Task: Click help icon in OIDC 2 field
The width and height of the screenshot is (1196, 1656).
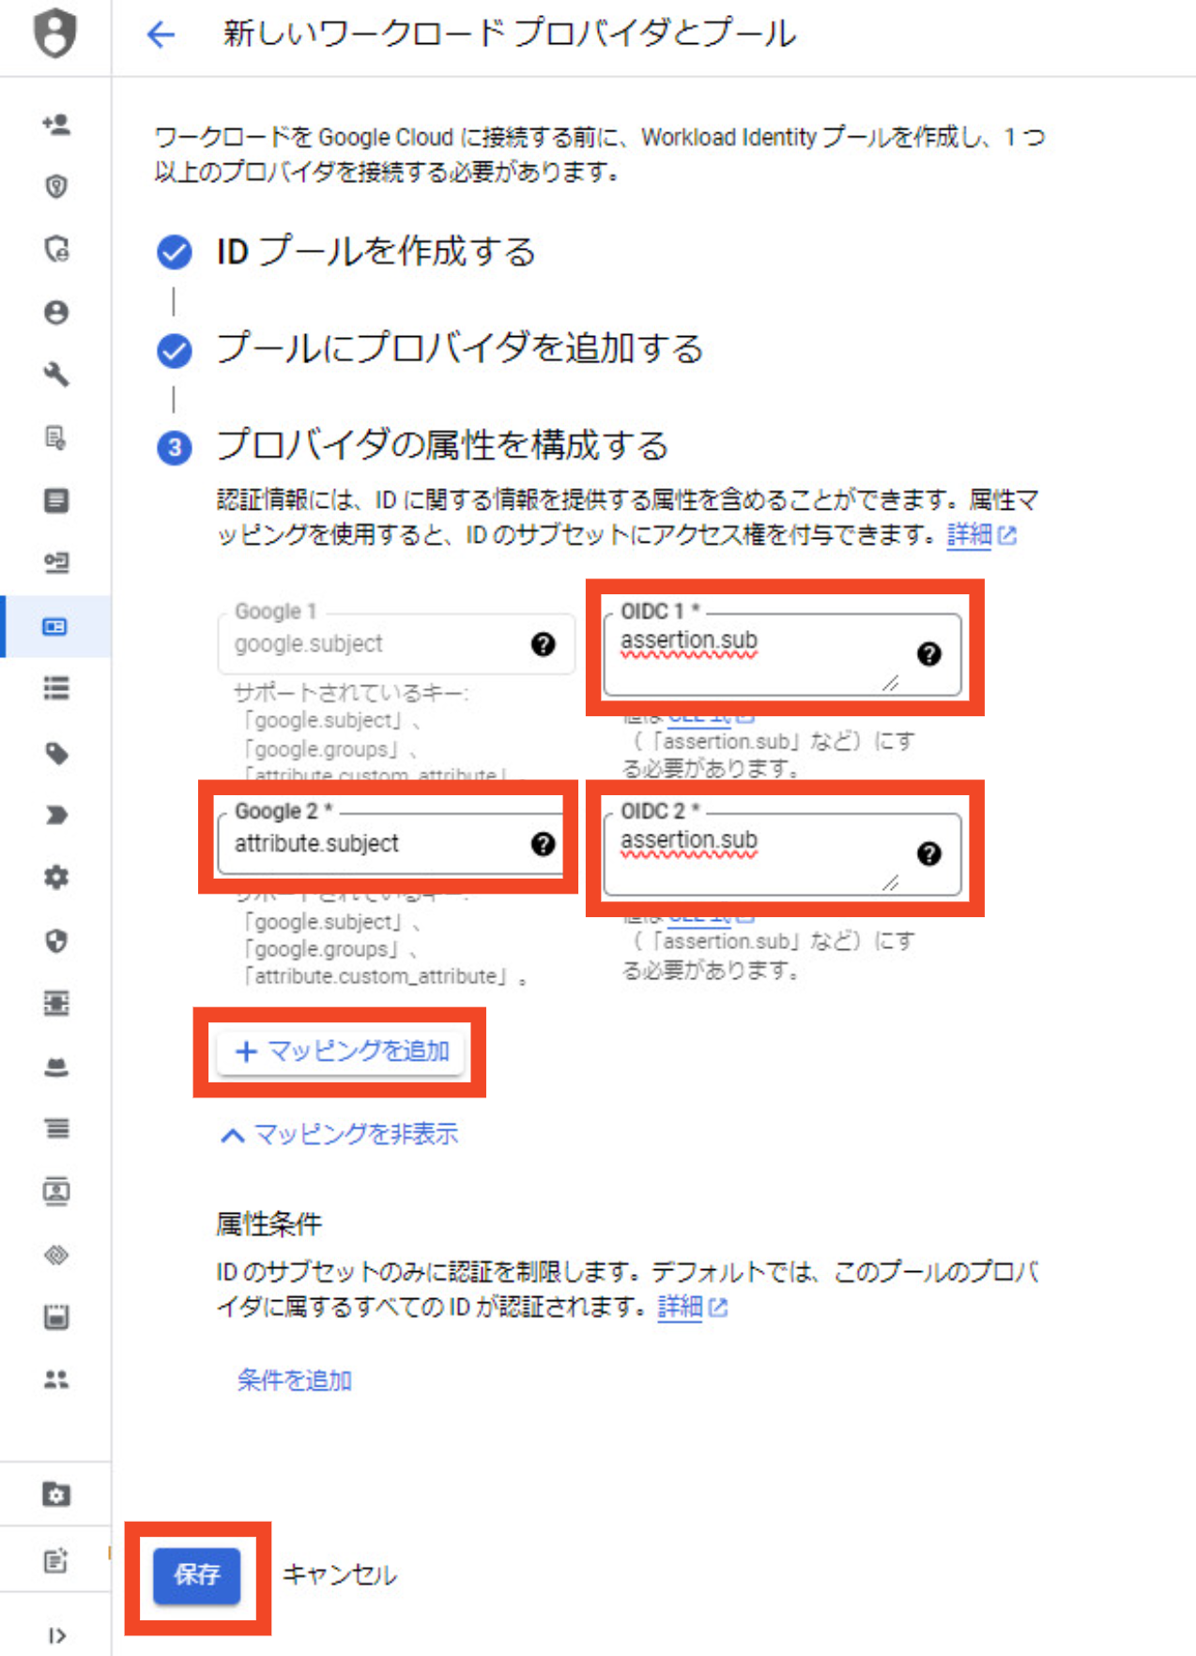Action: tap(929, 854)
